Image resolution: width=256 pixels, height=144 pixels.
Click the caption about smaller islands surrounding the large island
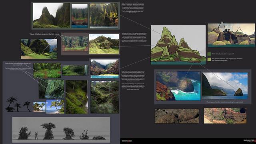click(x=225, y=102)
